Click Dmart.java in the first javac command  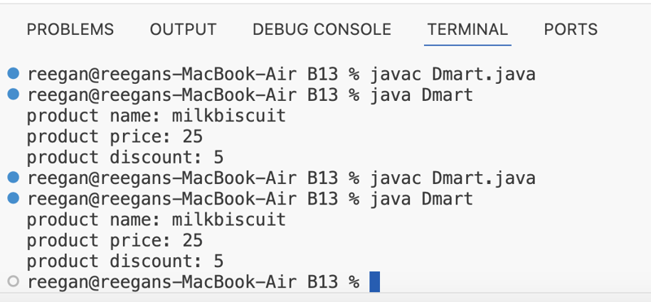(x=483, y=74)
